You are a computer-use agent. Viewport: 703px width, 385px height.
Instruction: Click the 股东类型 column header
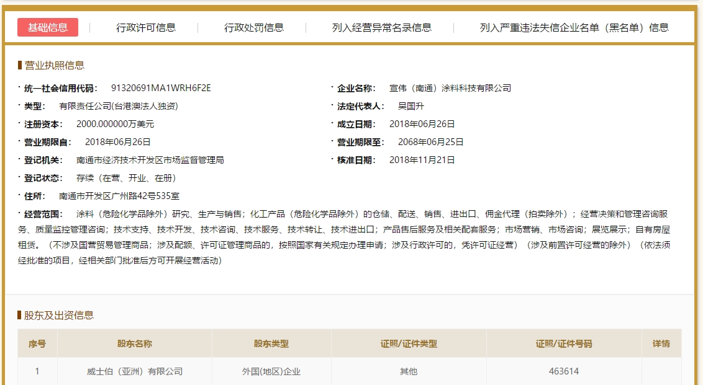pyautogui.click(x=271, y=343)
